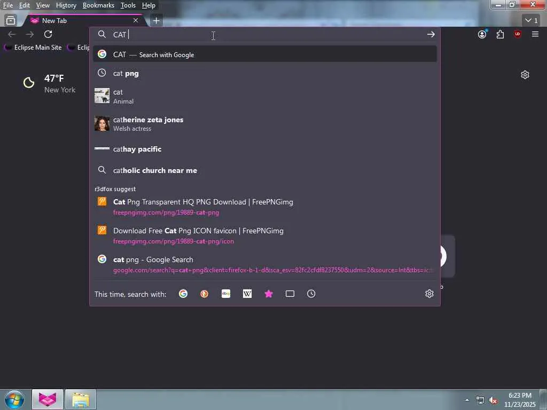Open the Extensions puzzle icon
Screen dimensions: 547x410
(500, 34)
